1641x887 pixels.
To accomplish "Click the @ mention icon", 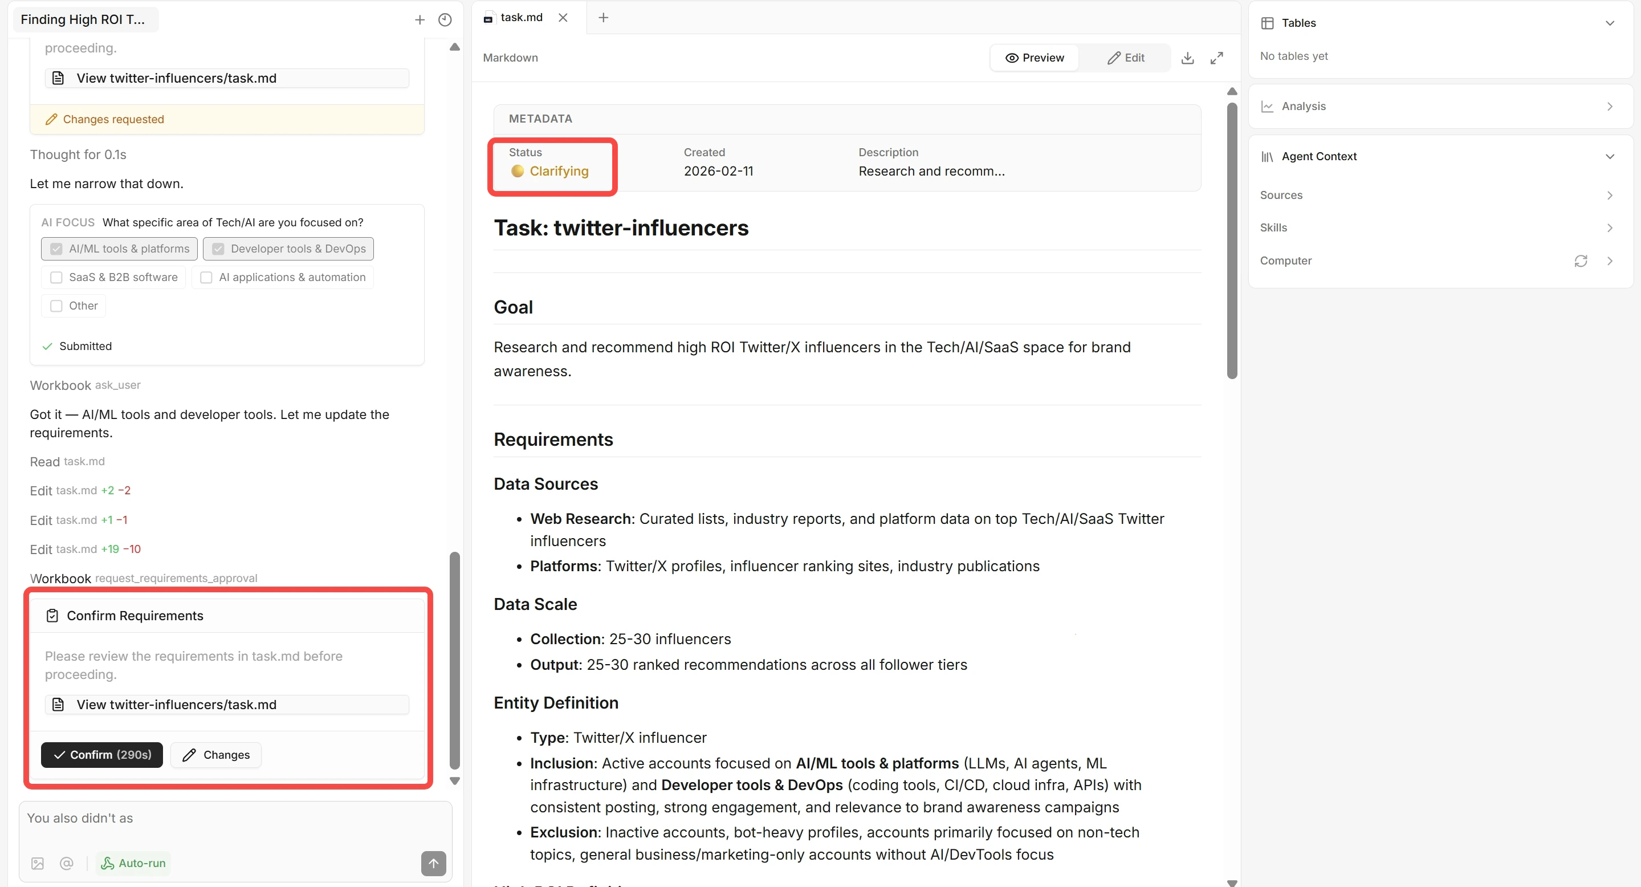I will (x=66, y=863).
